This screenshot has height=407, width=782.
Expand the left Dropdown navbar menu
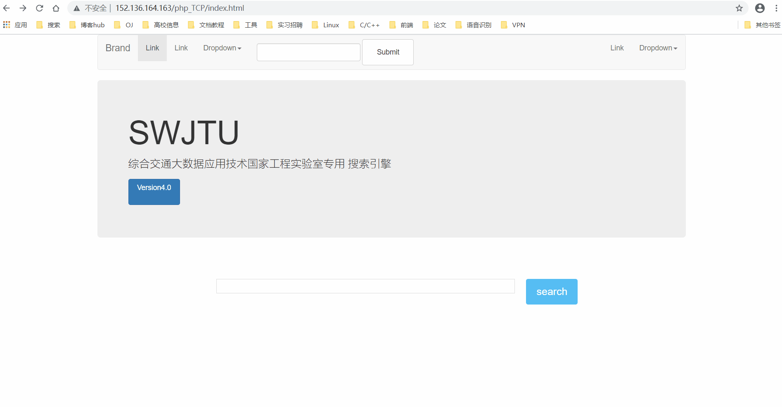pyautogui.click(x=222, y=48)
